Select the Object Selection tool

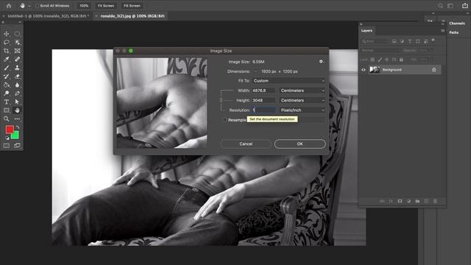pos(17,43)
